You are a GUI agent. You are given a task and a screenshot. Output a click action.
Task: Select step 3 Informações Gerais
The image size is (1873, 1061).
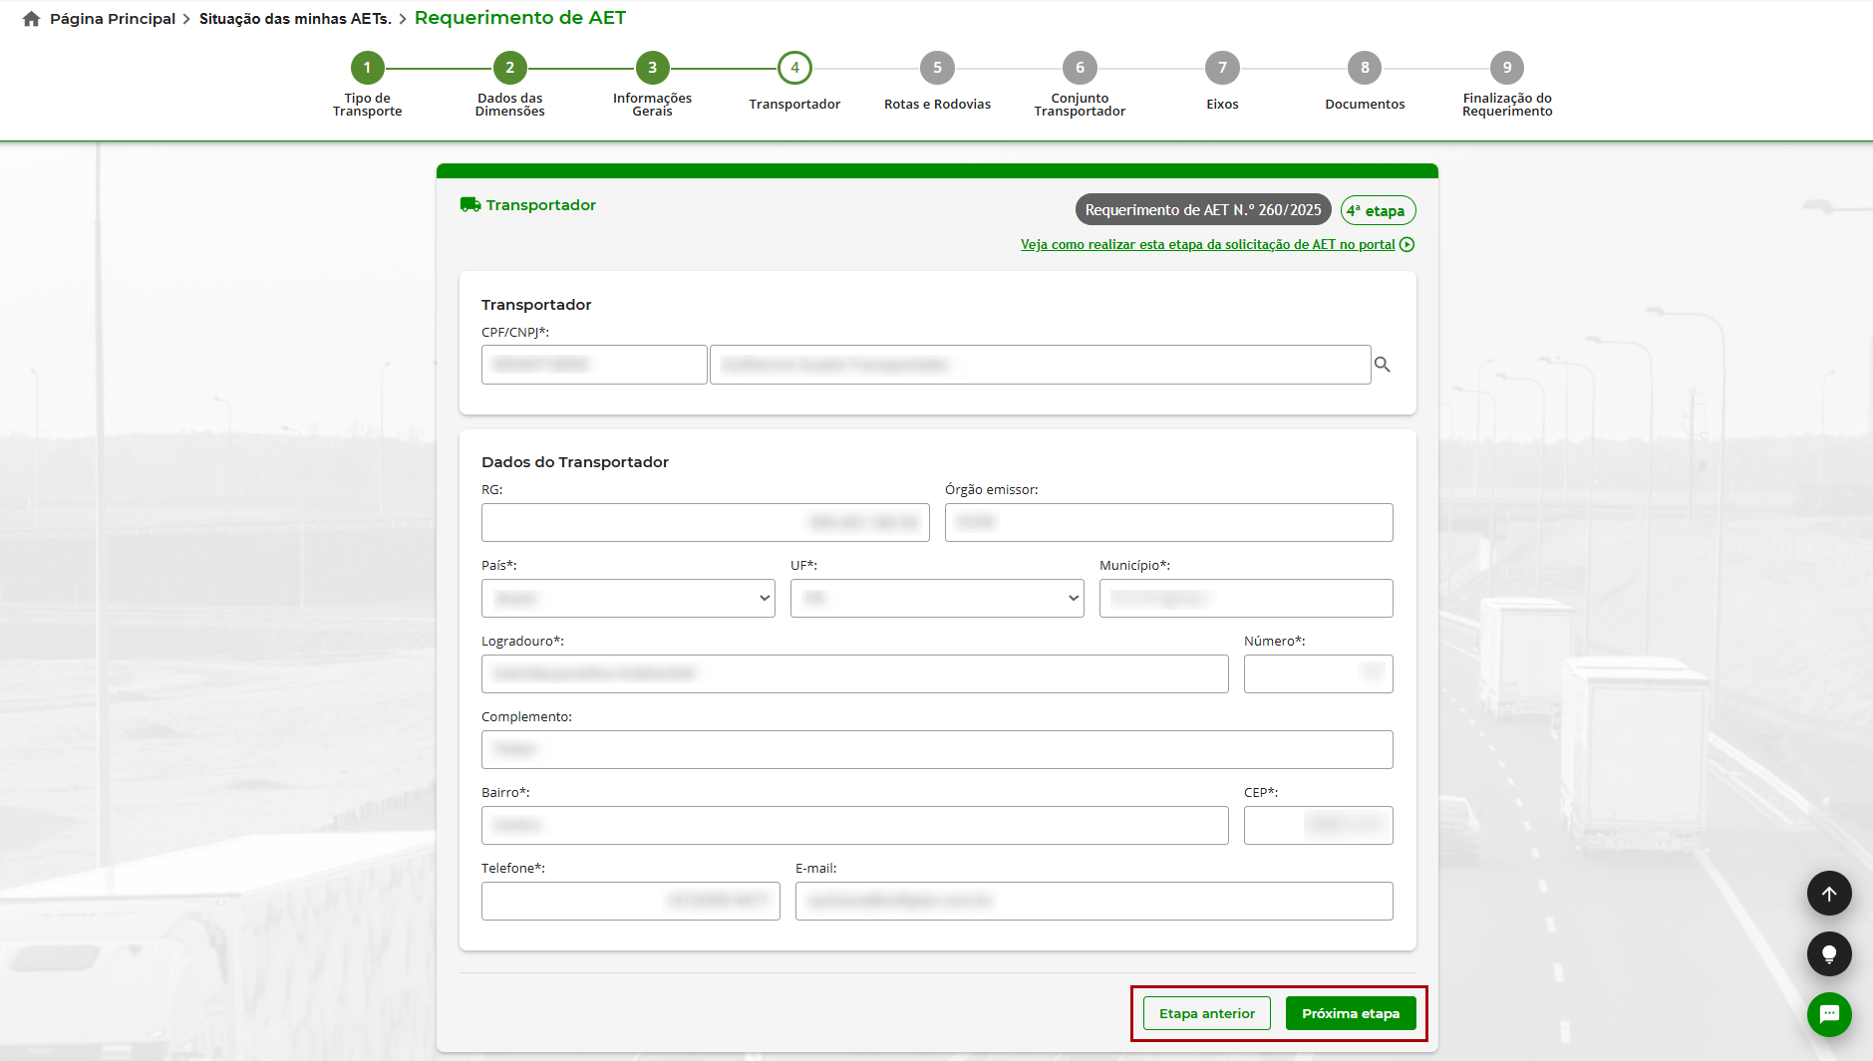(x=652, y=68)
